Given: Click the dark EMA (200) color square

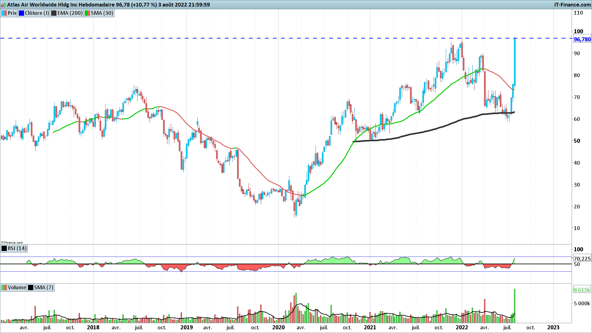Looking at the screenshot, I should [54, 13].
